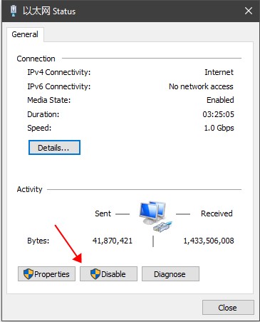Click the Ethernet adapter icon in title bar
Screen dimensions: 260x322
click(x=14, y=11)
